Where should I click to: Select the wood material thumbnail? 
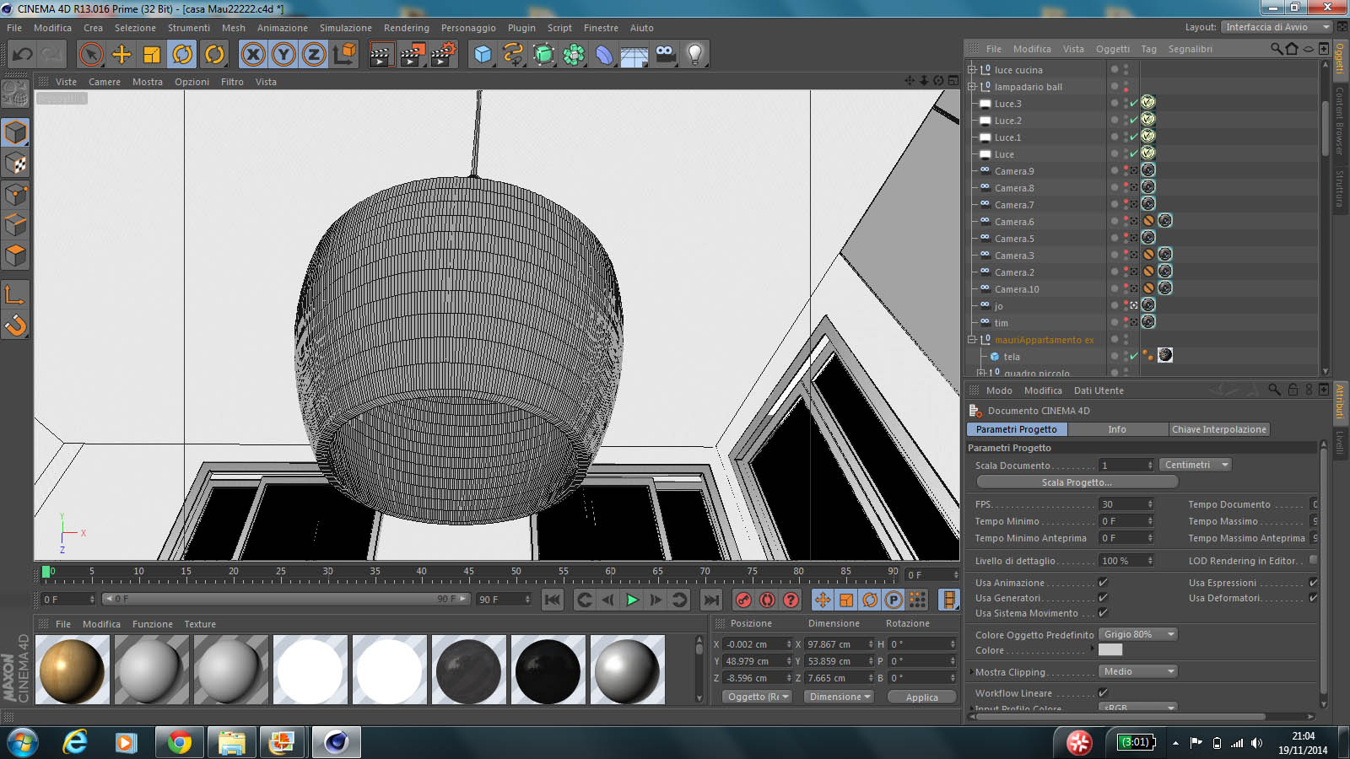[x=73, y=670]
